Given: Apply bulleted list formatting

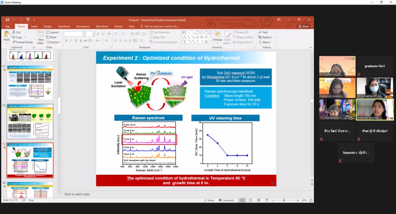Looking at the screenshot, I should (x=116, y=34).
